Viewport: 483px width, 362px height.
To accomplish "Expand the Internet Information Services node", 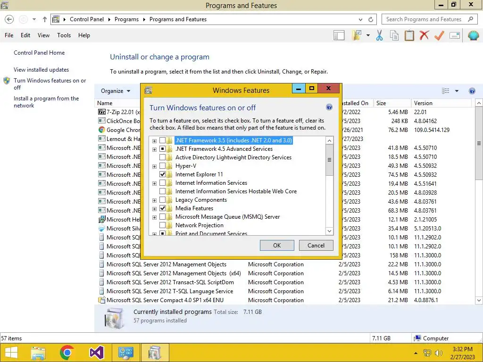I will coord(154,183).
